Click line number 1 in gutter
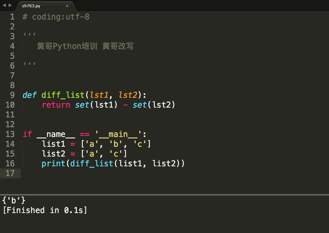Viewport: 329px width, 233px height. click(12, 17)
